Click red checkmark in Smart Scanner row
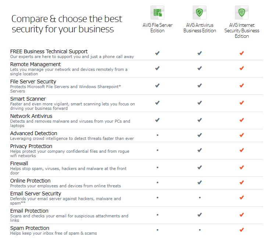The height and width of the screenshot is (242, 264). (x=242, y=103)
